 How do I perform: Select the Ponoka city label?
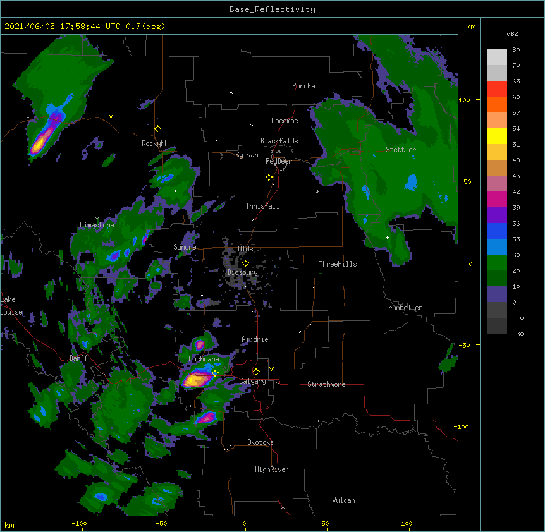[303, 86]
